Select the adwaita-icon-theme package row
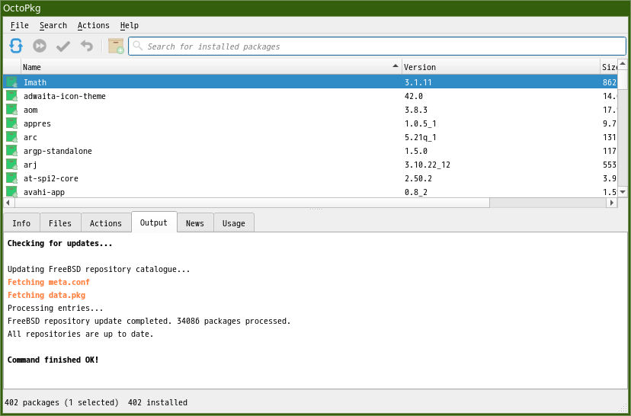This screenshot has width=631, height=416. (x=310, y=96)
